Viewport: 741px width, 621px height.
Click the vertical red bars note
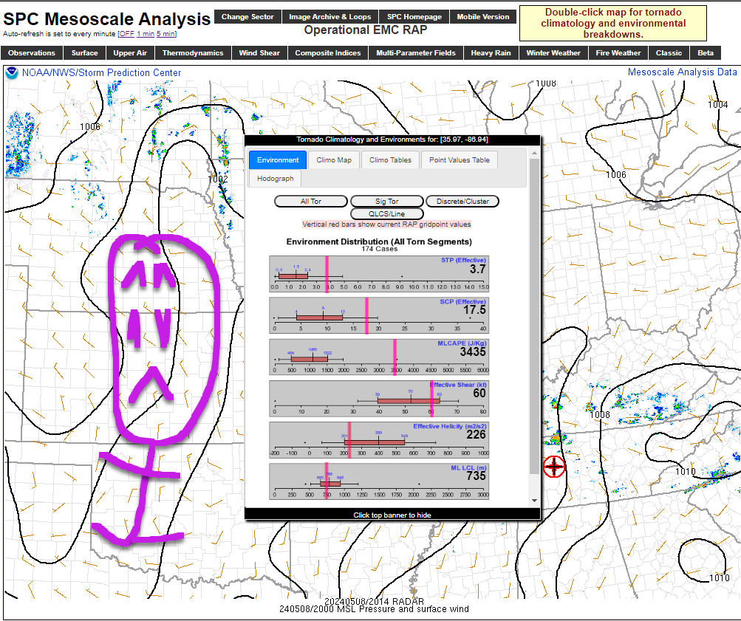point(386,224)
